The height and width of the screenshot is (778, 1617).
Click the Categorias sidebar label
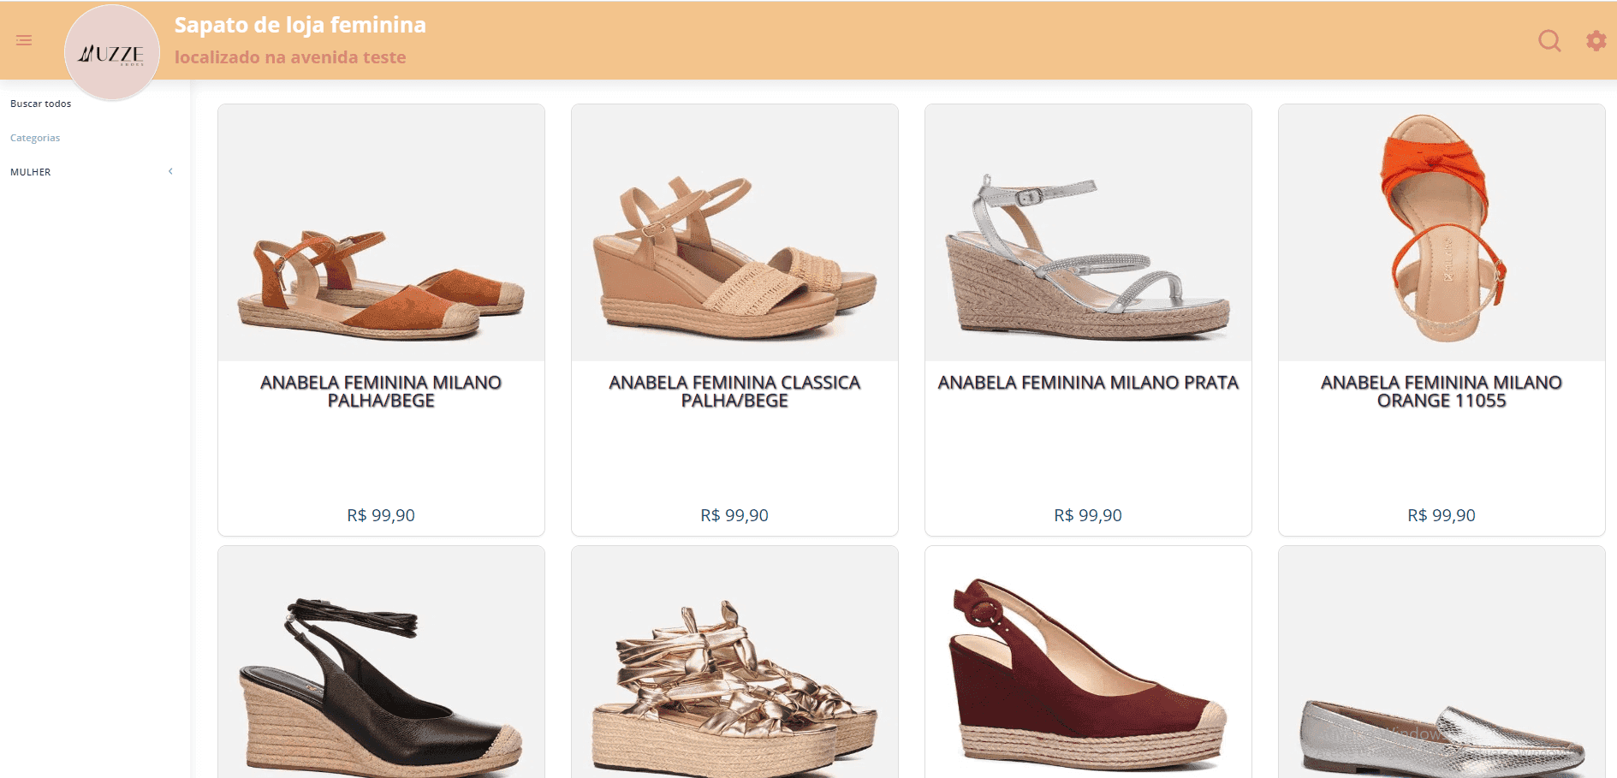click(x=35, y=138)
